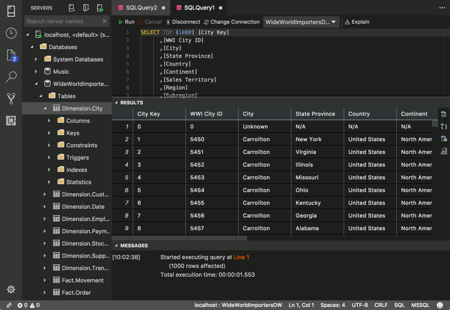The image size is (450, 310).
Task: Expand the Indexes folder
Action: coord(49,170)
